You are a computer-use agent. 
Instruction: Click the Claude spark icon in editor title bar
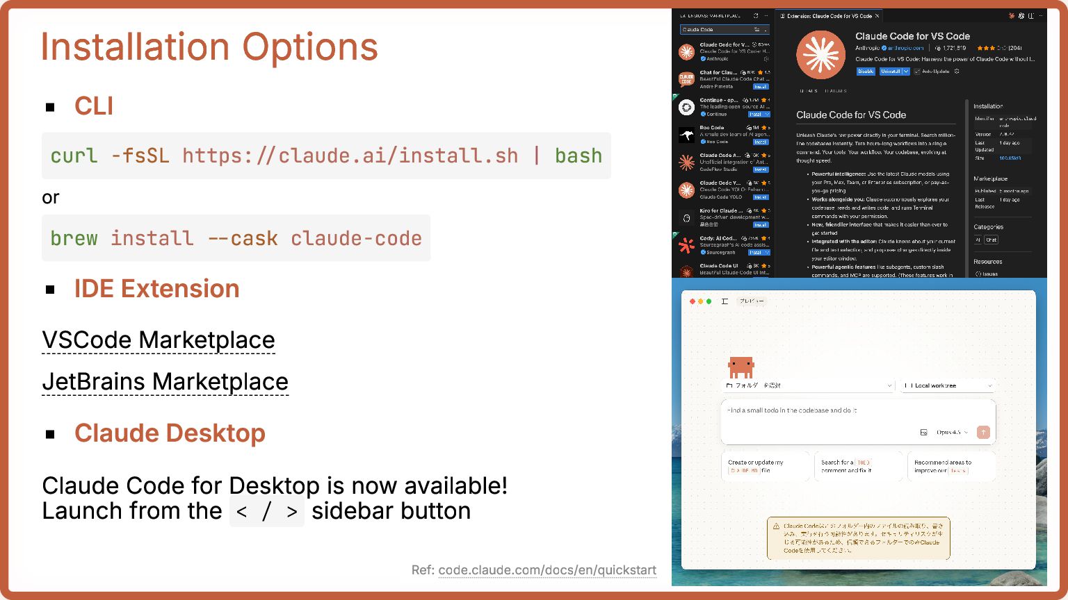click(x=1012, y=15)
